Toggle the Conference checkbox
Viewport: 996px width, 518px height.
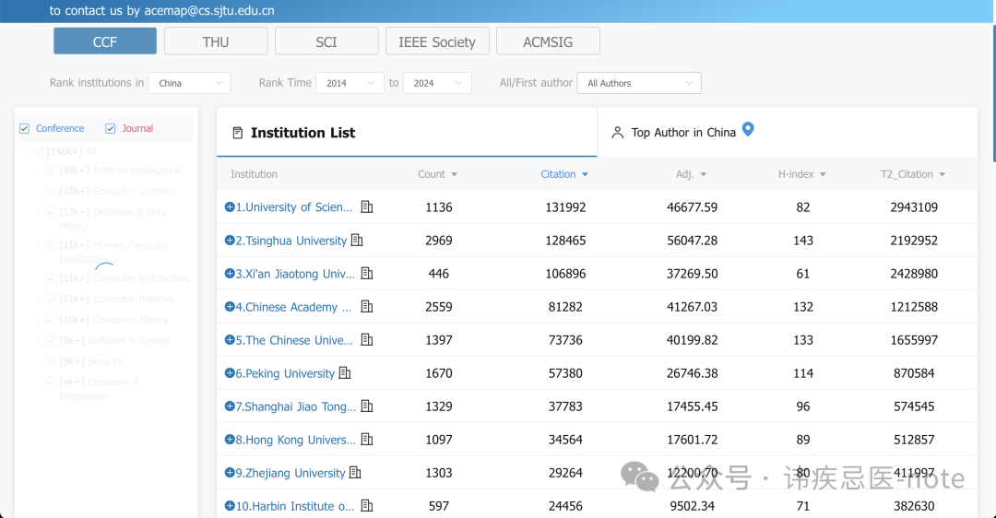(25, 128)
